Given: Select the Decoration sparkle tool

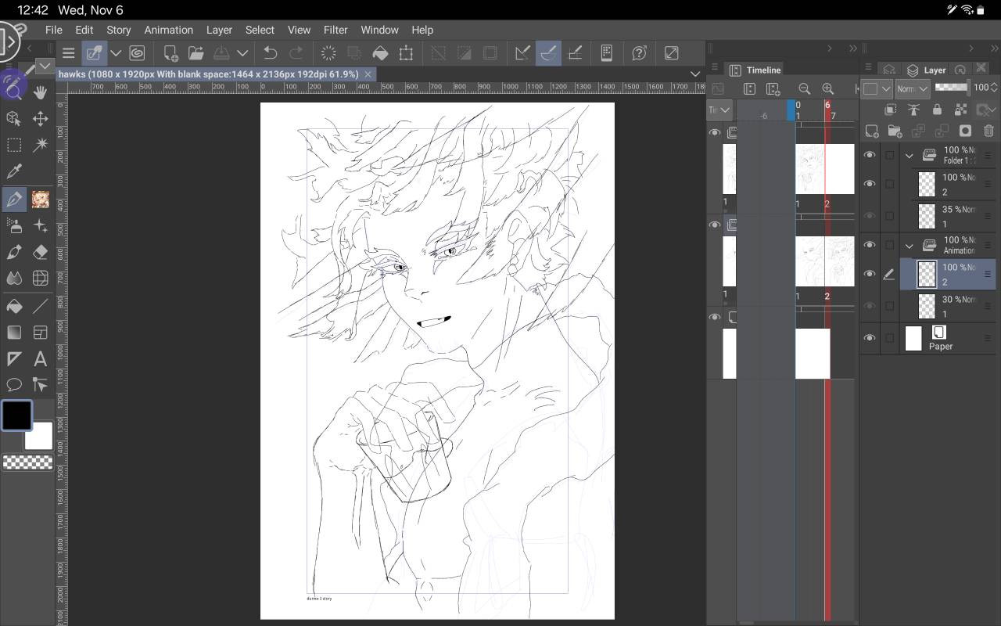Looking at the screenshot, I should (x=40, y=225).
